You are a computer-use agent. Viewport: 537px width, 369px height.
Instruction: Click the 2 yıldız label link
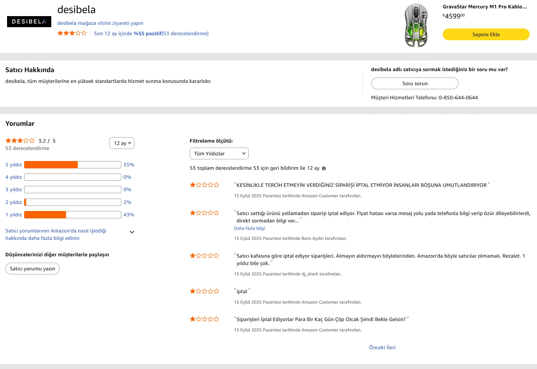point(14,202)
